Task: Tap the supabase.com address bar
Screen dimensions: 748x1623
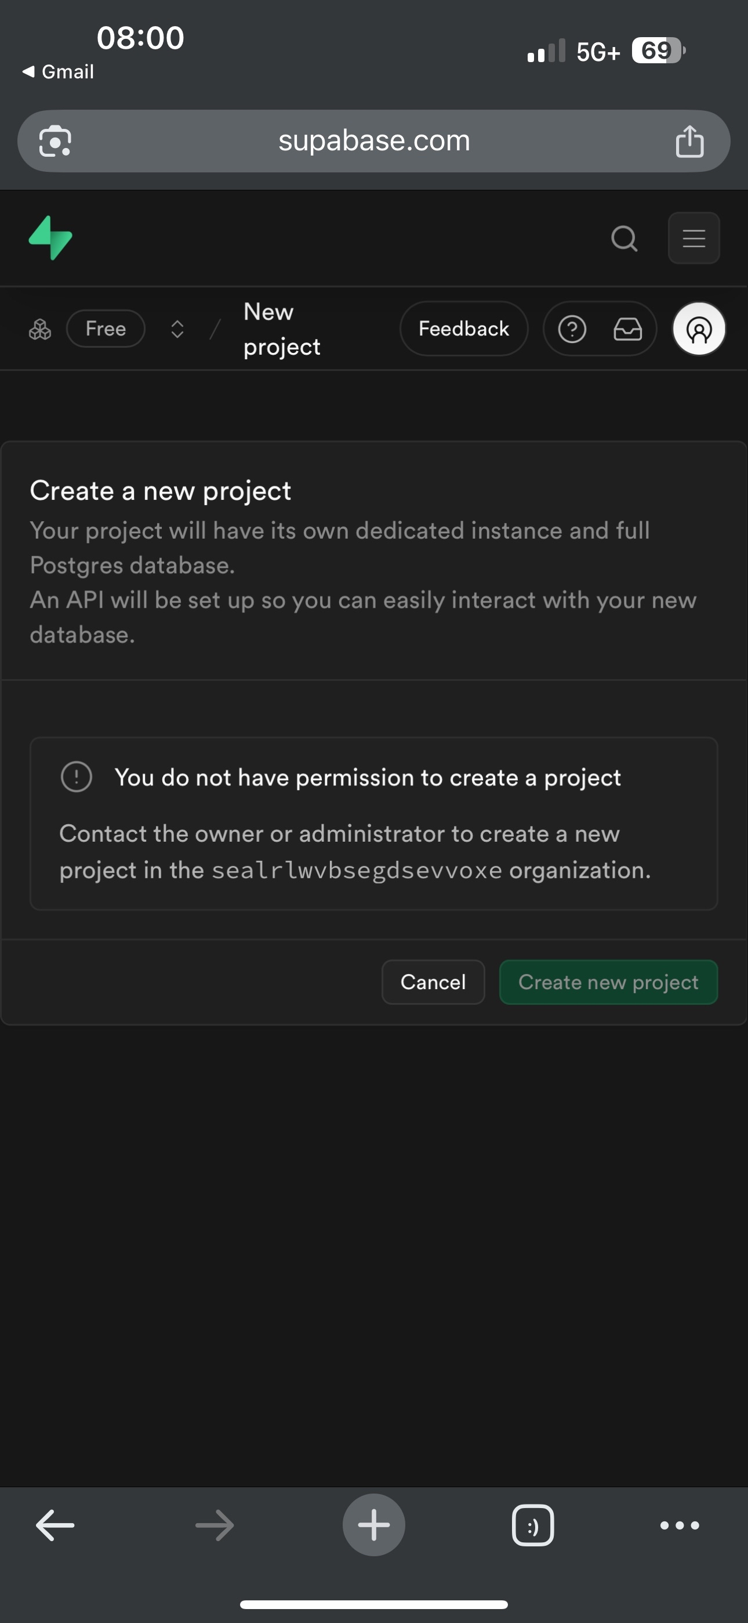Action: (x=374, y=141)
